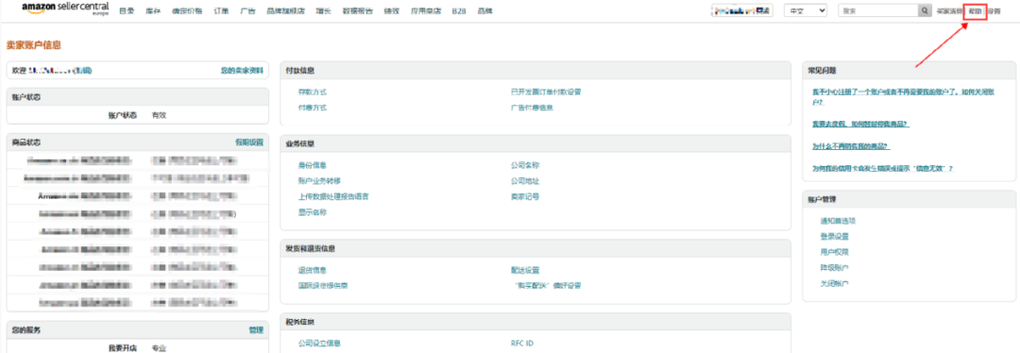This screenshot has width=1020, height=353.
Task: Open the 身份信息 link
Action: click(x=313, y=165)
